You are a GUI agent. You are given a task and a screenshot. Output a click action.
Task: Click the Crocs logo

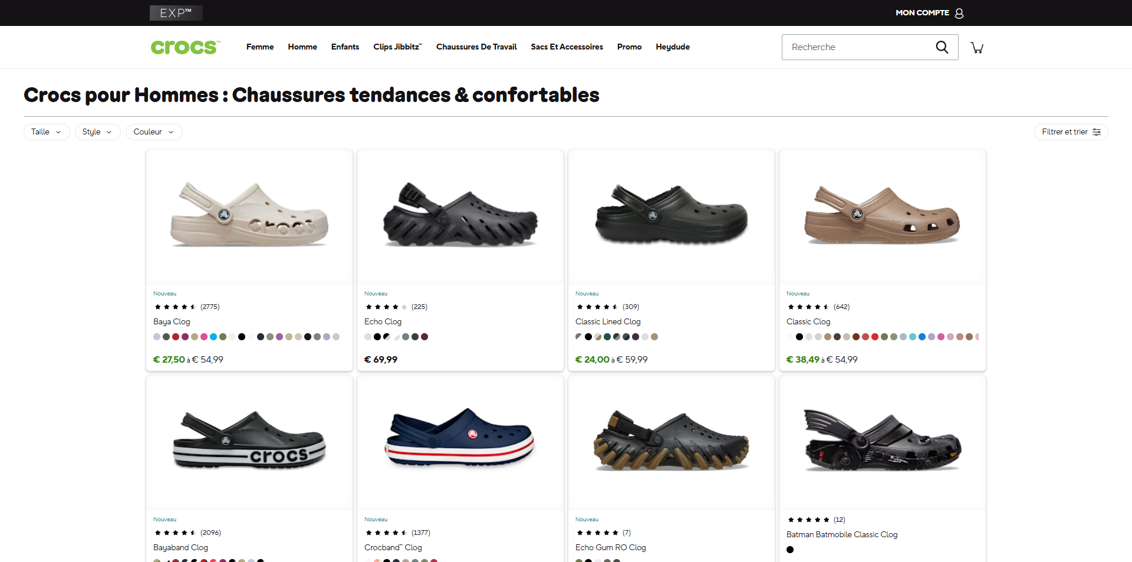tap(185, 47)
